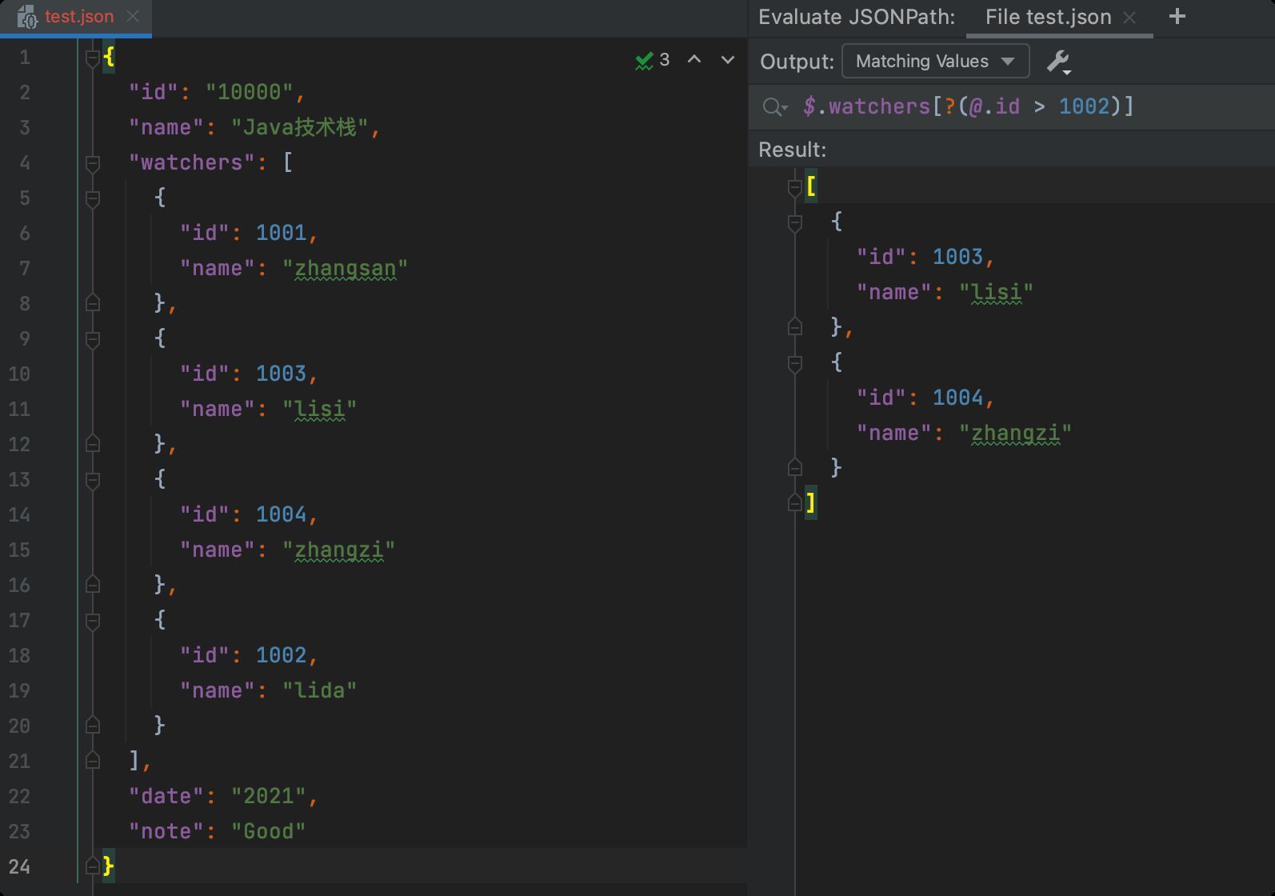Close the test.json editor tab
This screenshot has width=1275, height=896.
[x=133, y=17]
